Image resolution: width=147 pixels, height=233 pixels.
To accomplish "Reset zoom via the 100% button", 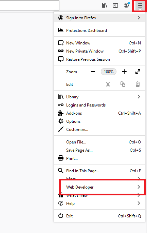I will tap(109, 72).
